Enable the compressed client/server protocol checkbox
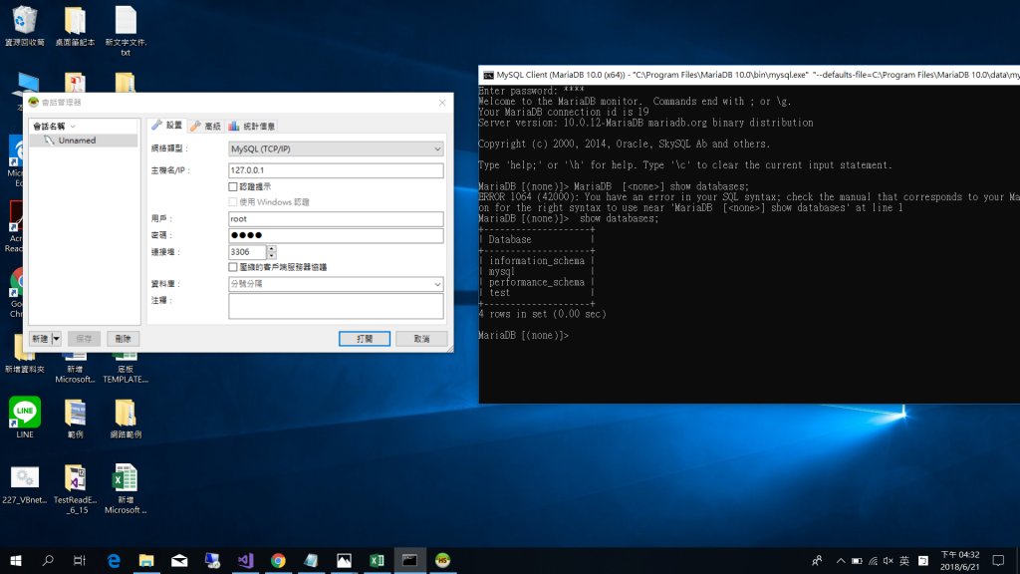1020x574 pixels. [x=233, y=267]
